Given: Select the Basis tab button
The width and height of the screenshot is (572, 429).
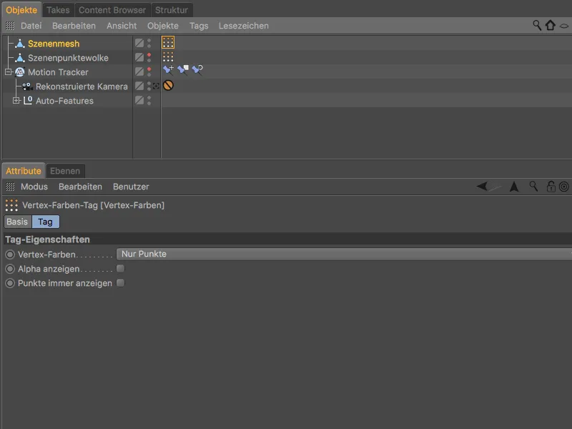Looking at the screenshot, I should point(17,222).
